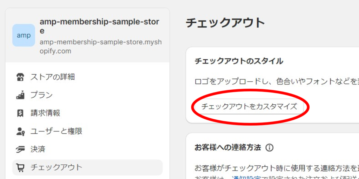Click the store icon beside ストアの詳細
Viewport: 359px width, 179px height.
coord(20,77)
